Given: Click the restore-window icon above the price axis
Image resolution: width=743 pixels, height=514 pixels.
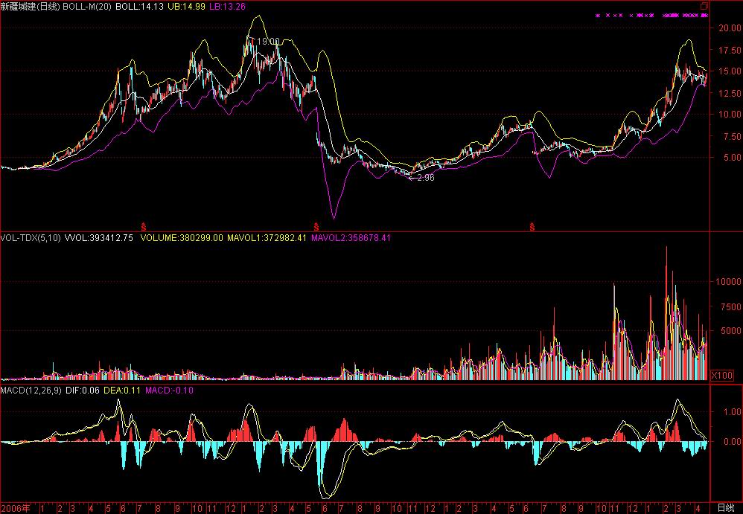Looking at the screenshot, I should [704, 6].
